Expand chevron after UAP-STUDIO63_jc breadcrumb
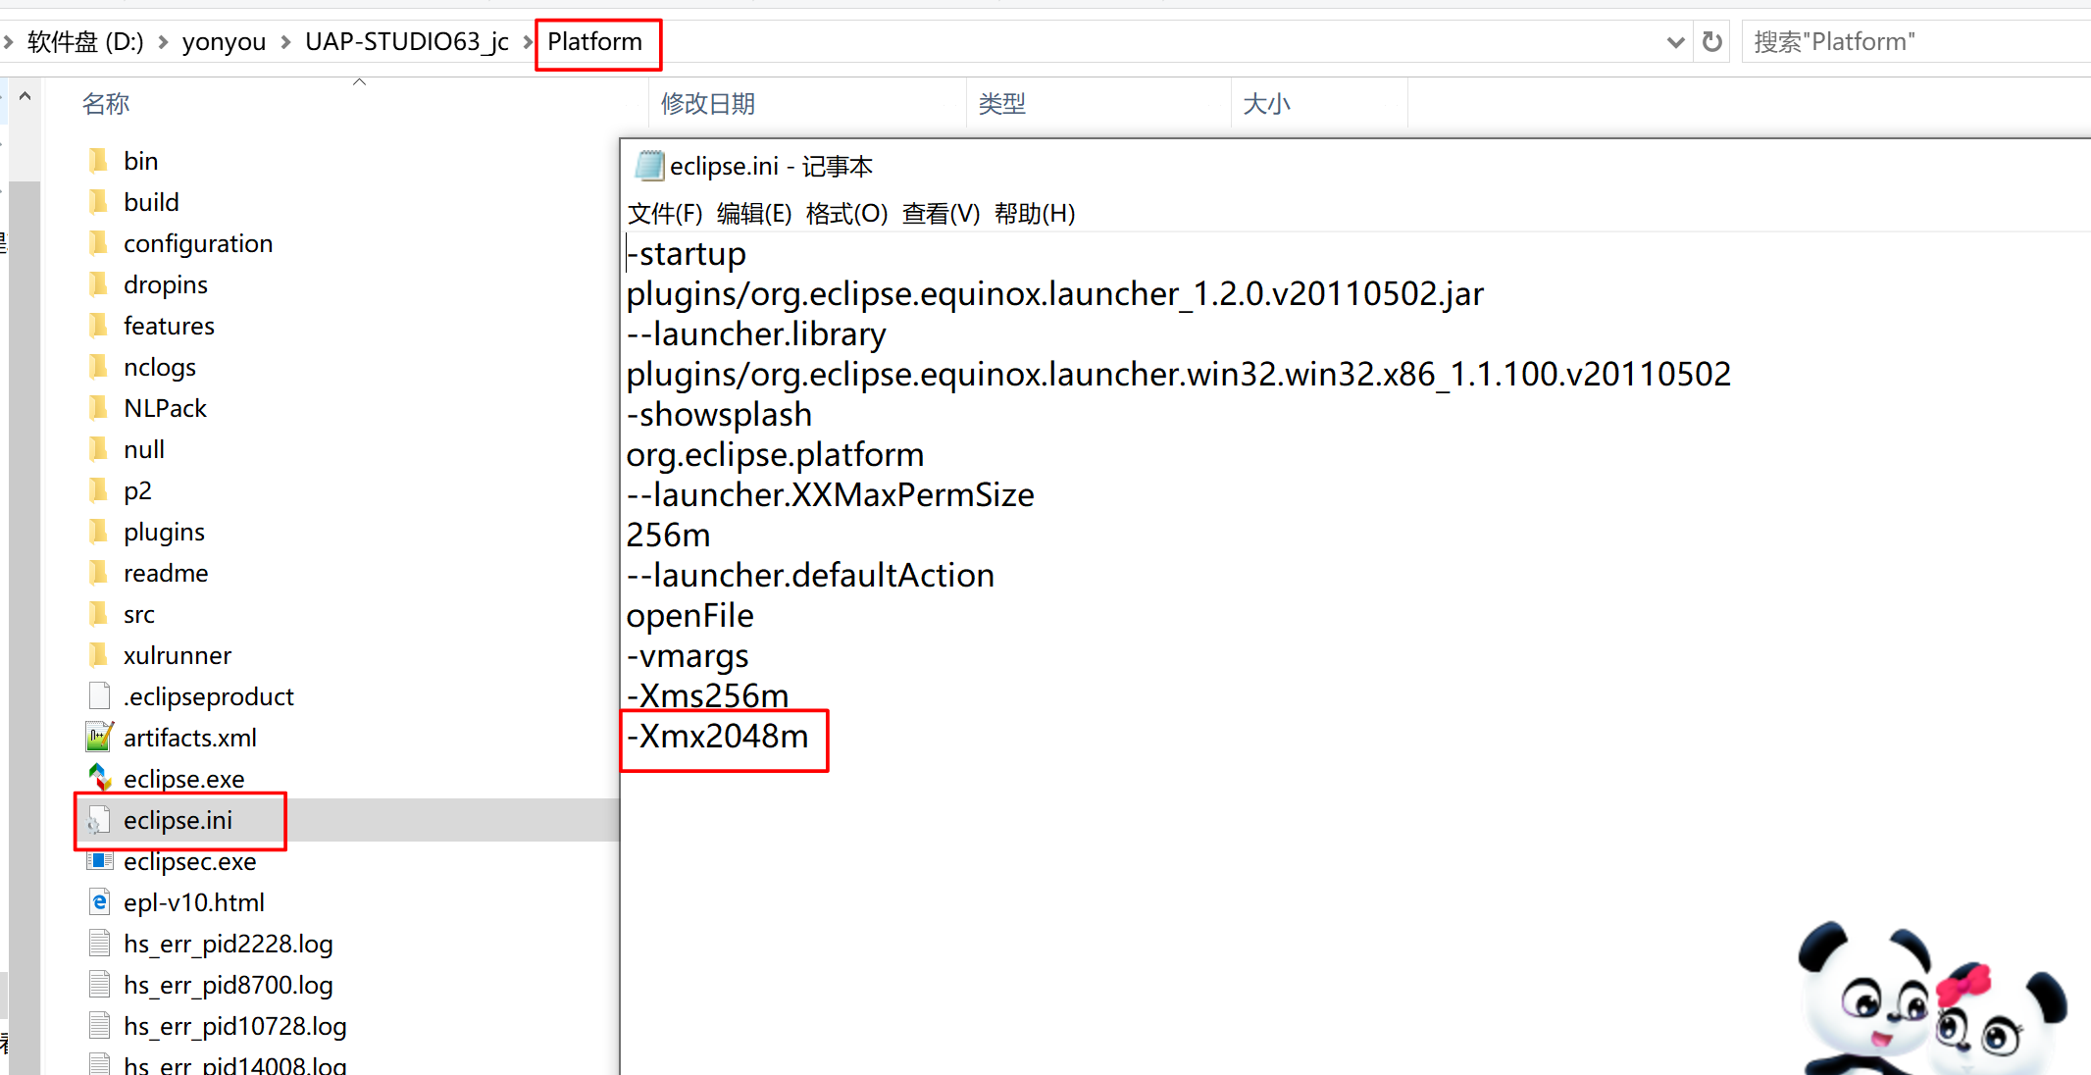The image size is (2091, 1075). click(x=528, y=42)
